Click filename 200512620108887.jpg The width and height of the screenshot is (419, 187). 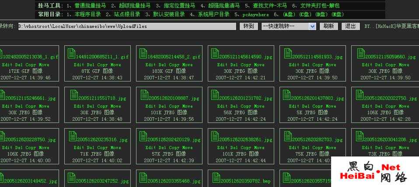coord(174,99)
